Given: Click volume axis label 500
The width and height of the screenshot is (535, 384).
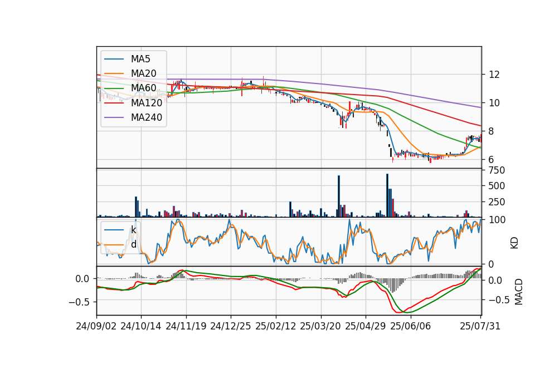Looking at the screenshot, I should (x=497, y=186).
